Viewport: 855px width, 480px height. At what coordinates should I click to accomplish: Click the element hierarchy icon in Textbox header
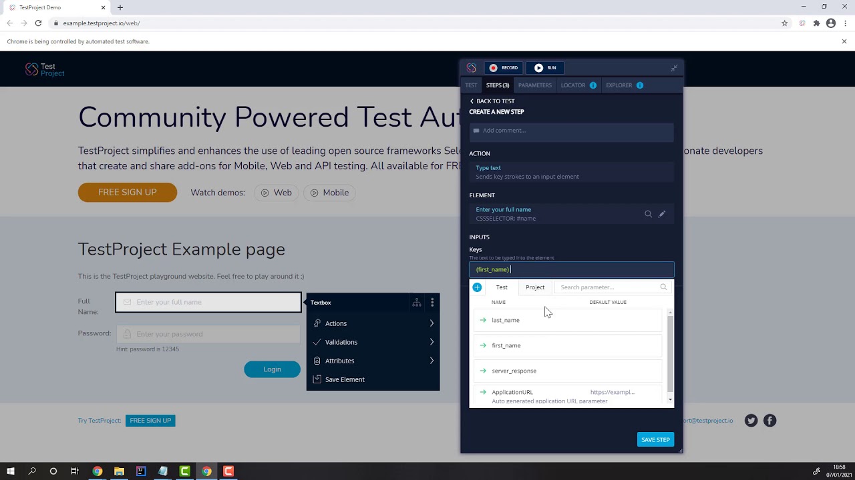click(417, 303)
